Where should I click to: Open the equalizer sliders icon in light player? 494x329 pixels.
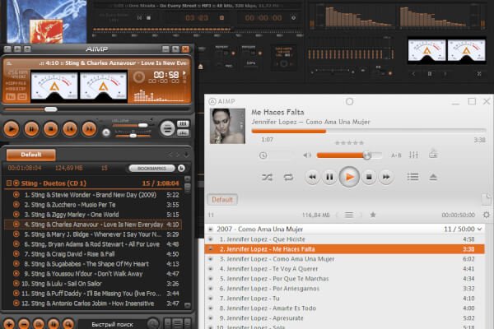coord(413,155)
